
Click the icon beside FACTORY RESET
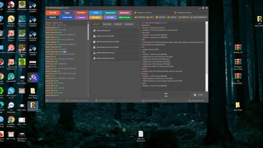94,36
